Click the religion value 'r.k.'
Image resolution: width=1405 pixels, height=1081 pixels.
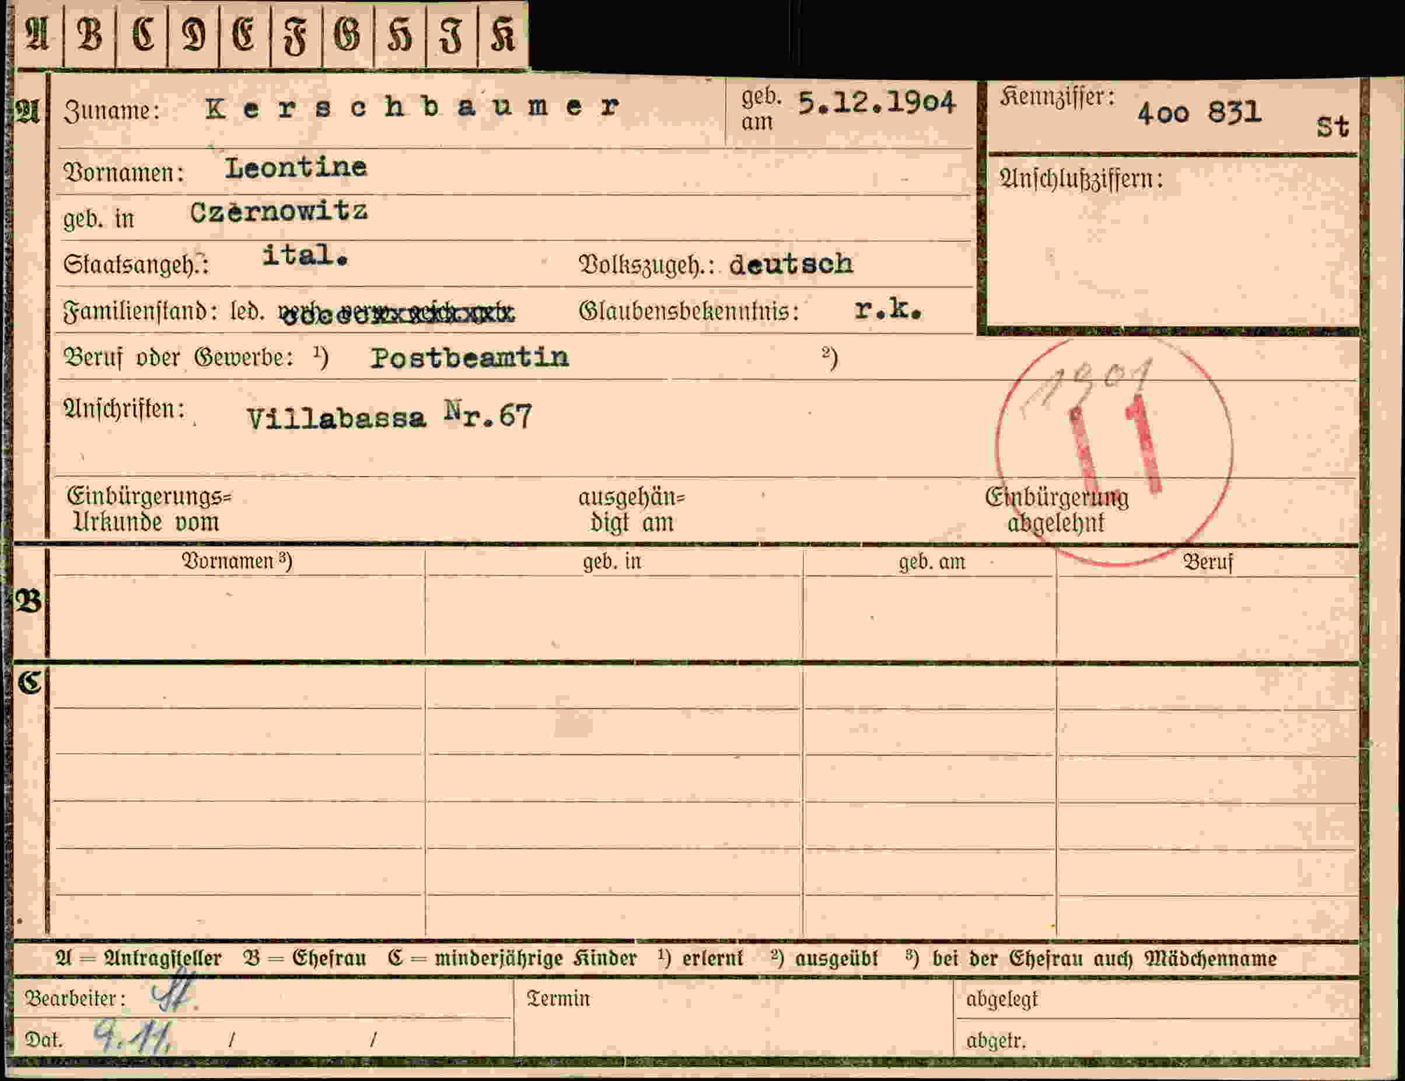point(889,310)
